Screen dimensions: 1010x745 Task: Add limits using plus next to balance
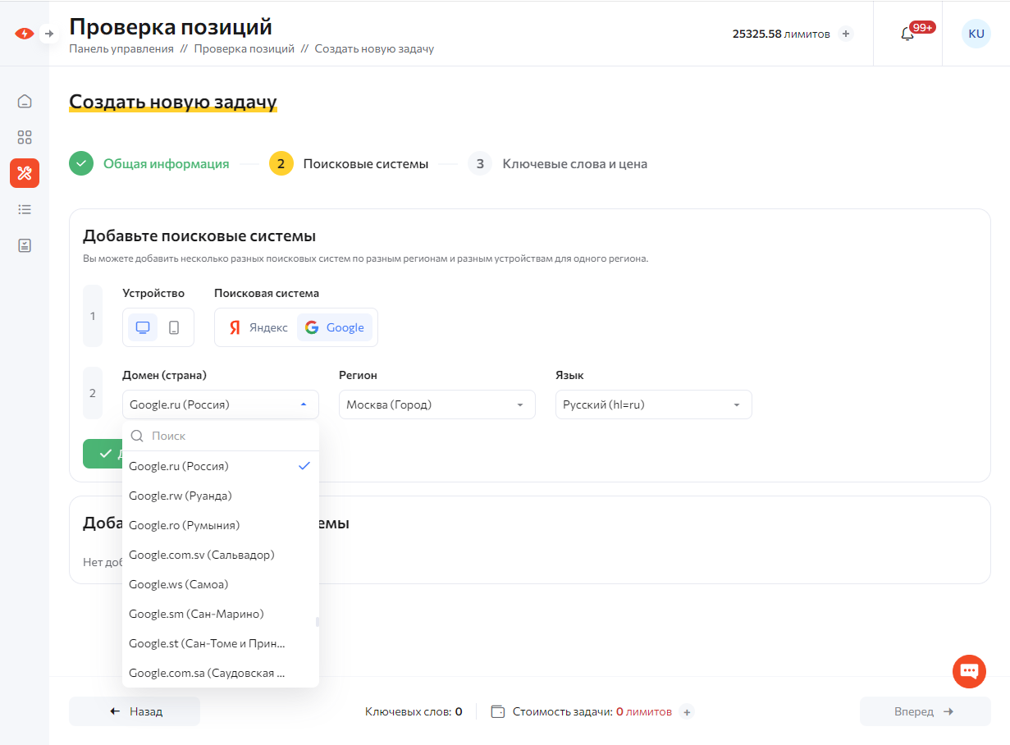click(x=847, y=34)
